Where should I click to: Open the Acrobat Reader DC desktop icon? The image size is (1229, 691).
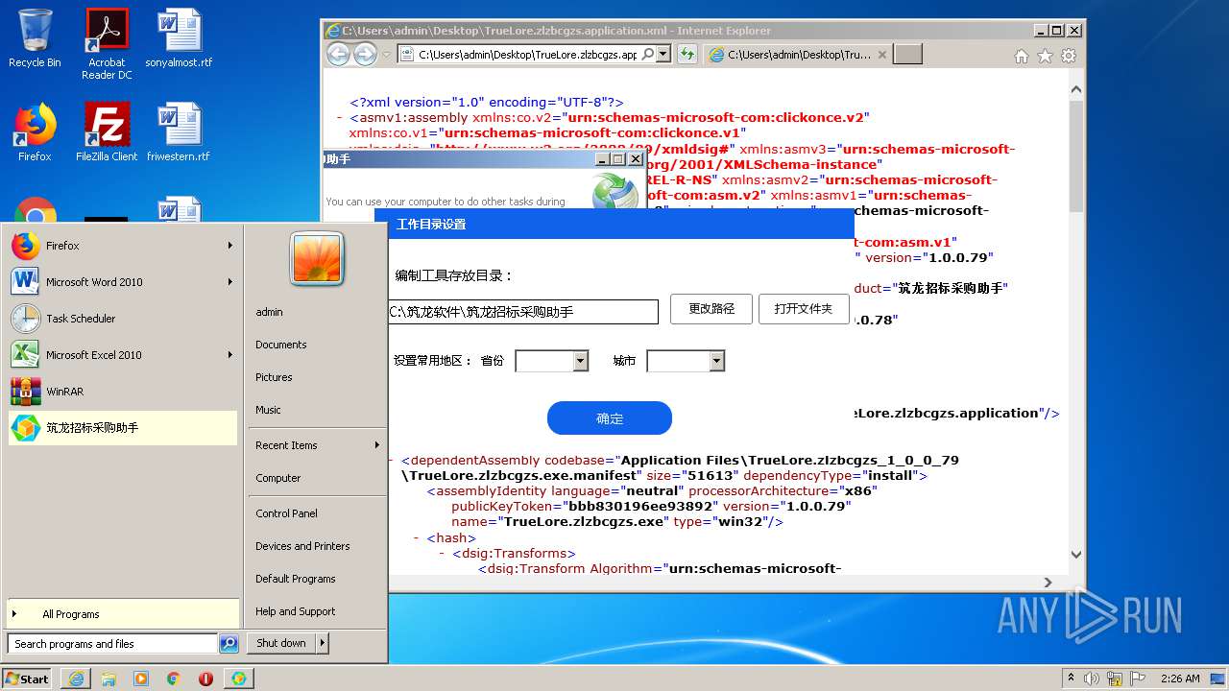107,44
